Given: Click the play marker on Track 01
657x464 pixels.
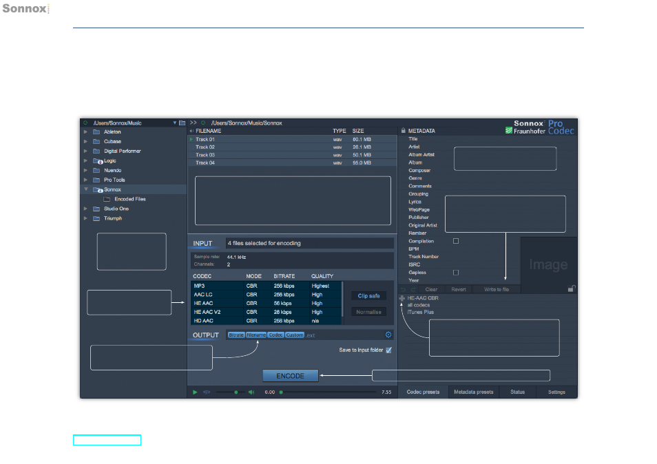Looking at the screenshot, I should tap(191, 139).
